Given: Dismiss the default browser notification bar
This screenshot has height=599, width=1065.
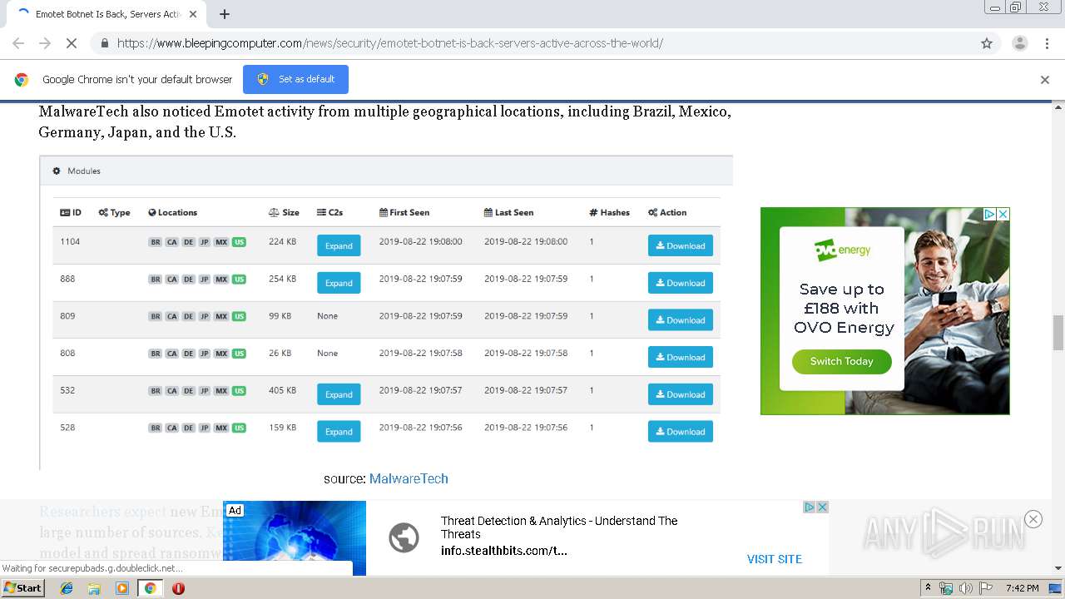Looking at the screenshot, I should click(x=1045, y=80).
